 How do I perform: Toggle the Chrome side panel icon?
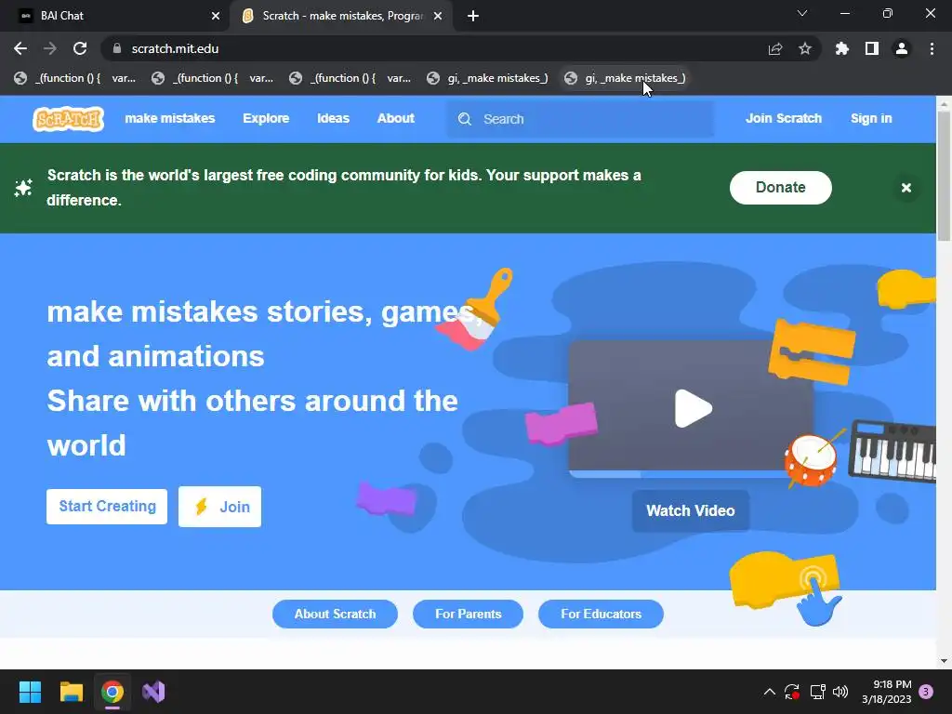tap(872, 48)
